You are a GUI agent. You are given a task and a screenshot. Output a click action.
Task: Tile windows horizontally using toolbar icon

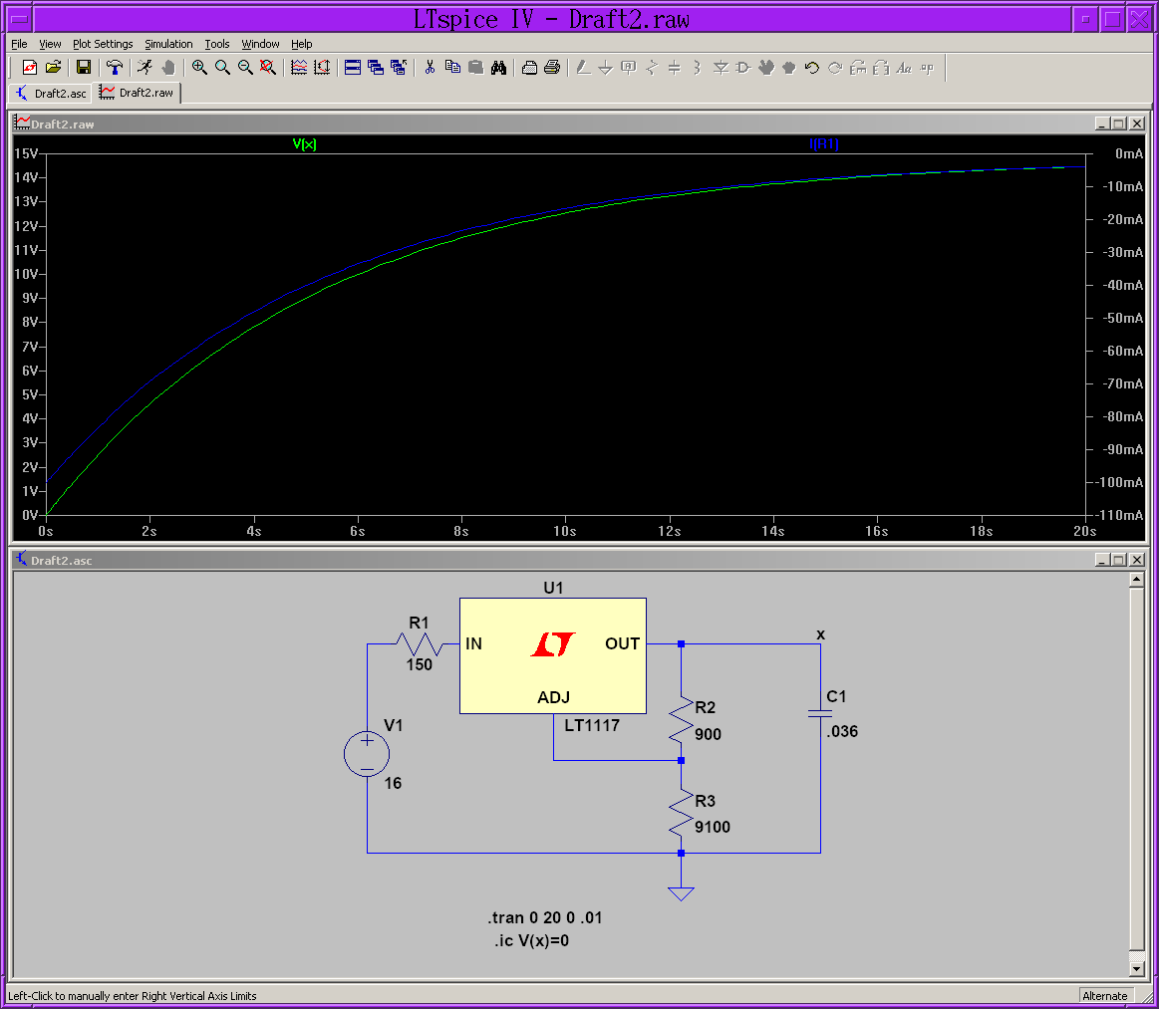353,68
